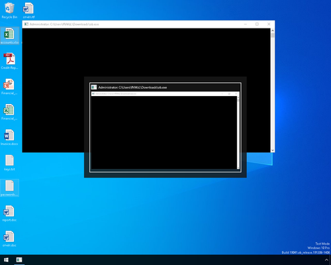The image size is (331, 265).
Task: Show hidden system tray icons chevron
Action: [326, 260]
